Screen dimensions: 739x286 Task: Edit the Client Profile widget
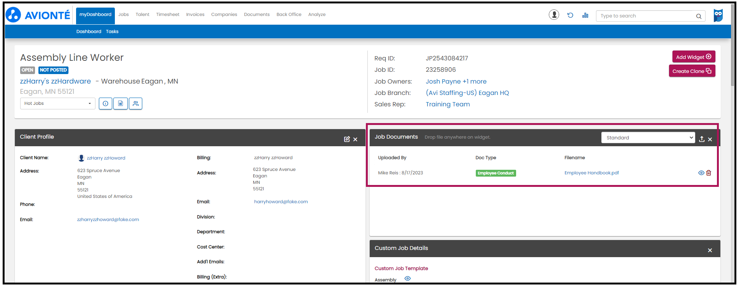click(x=346, y=139)
